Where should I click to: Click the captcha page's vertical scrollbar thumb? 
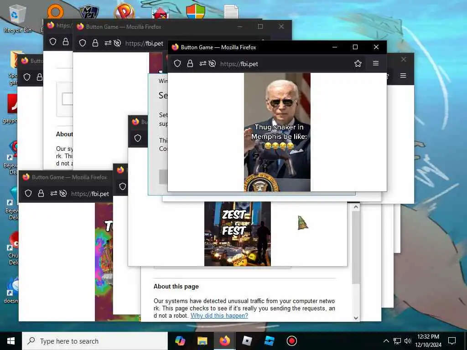coord(356,247)
